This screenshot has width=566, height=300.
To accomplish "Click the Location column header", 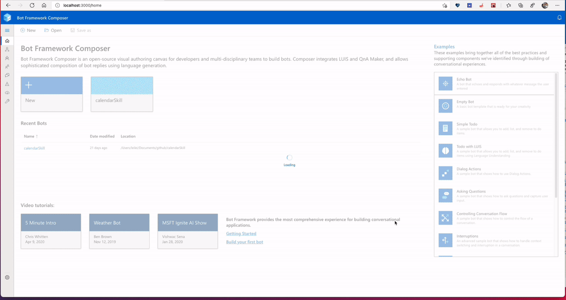I will 128,136.
